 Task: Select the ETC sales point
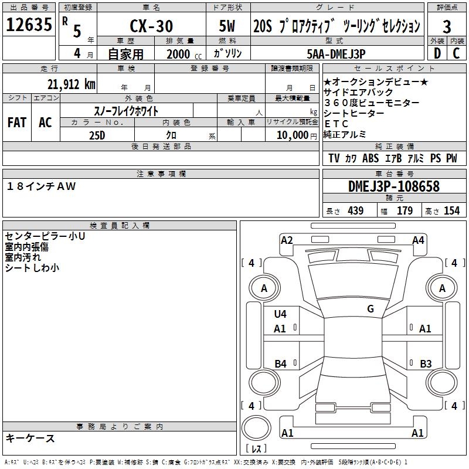click(336, 124)
